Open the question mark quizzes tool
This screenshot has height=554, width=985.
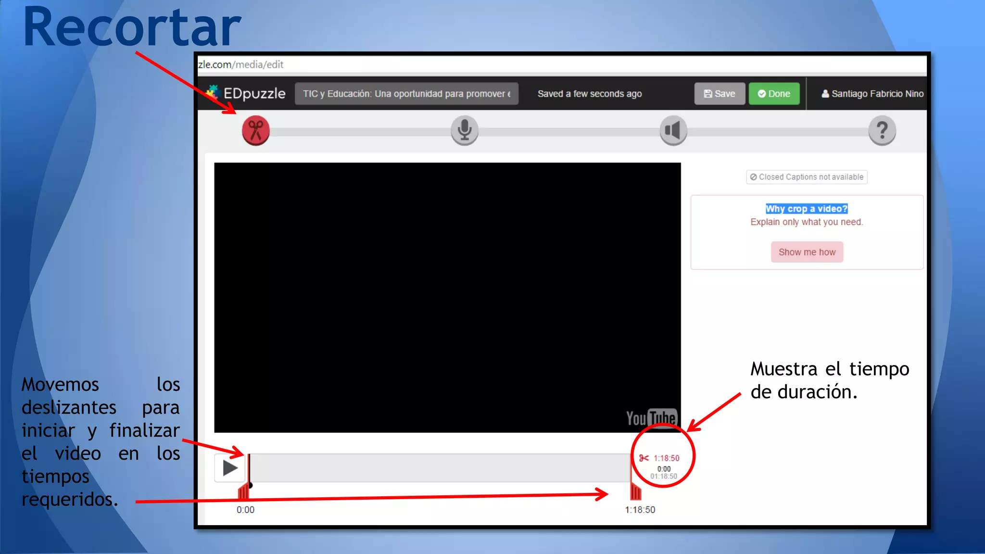point(882,130)
